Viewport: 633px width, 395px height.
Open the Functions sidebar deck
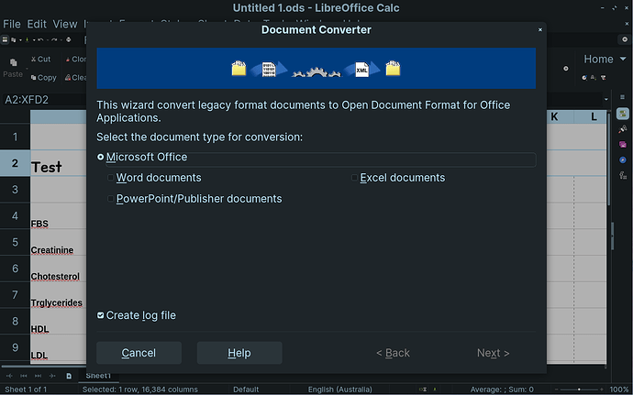(623, 175)
